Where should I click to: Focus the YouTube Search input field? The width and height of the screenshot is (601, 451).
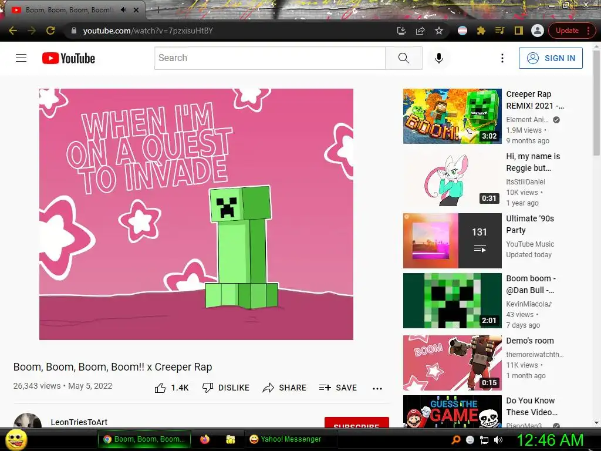[x=270, y=58]
